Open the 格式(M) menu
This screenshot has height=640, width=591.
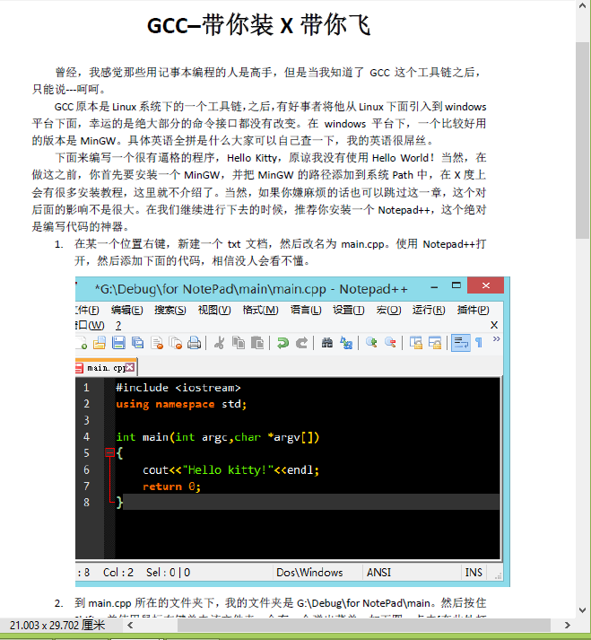260,311
